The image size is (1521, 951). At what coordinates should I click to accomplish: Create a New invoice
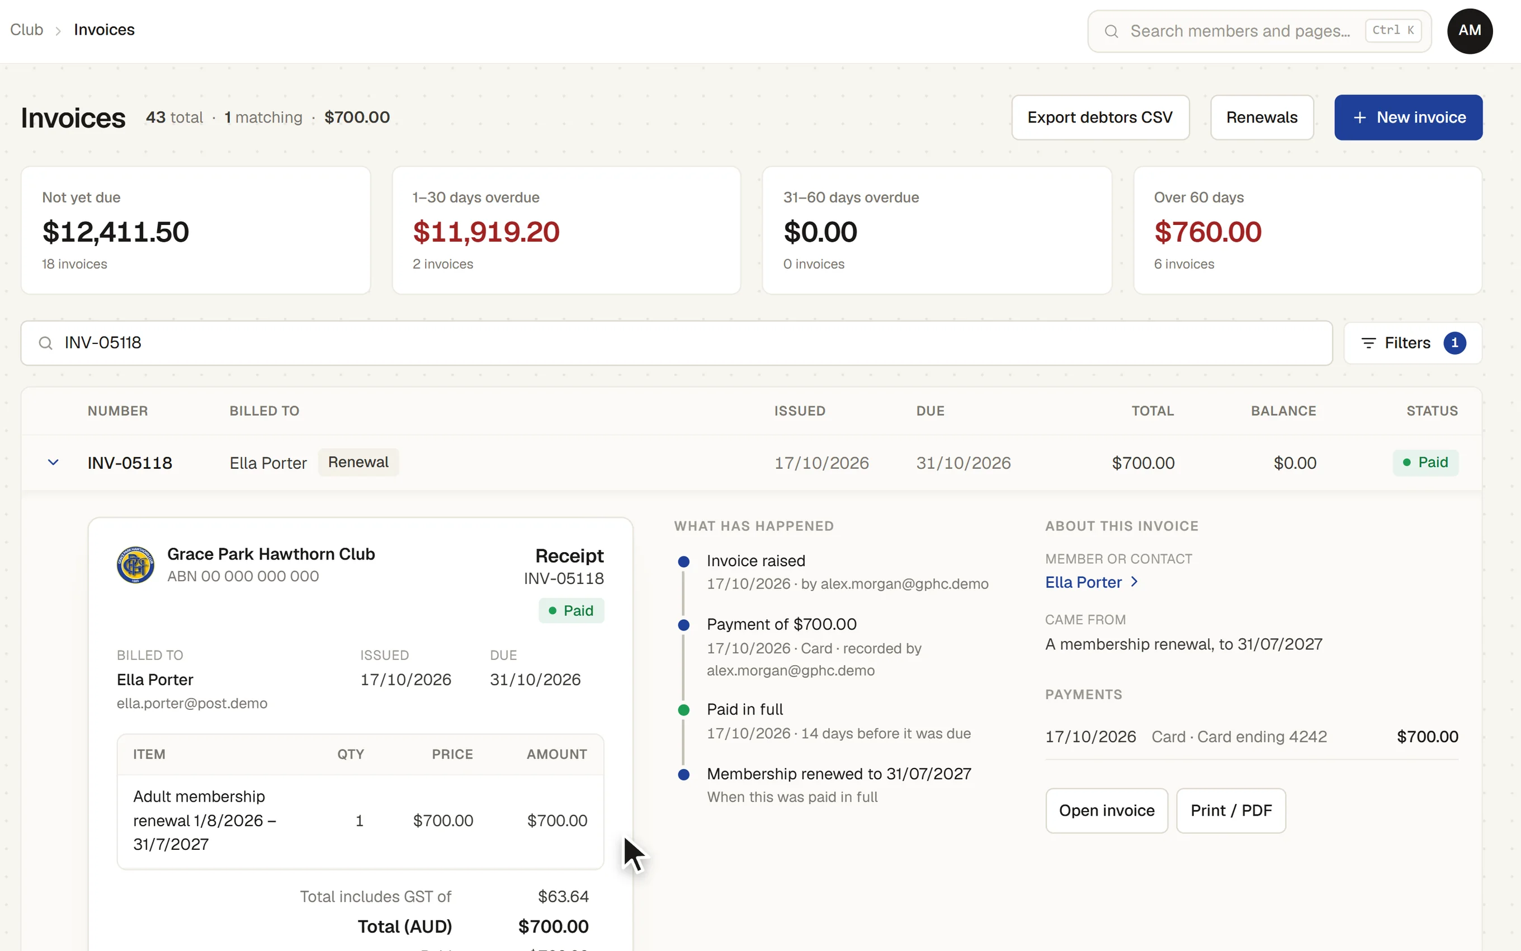1408,117
